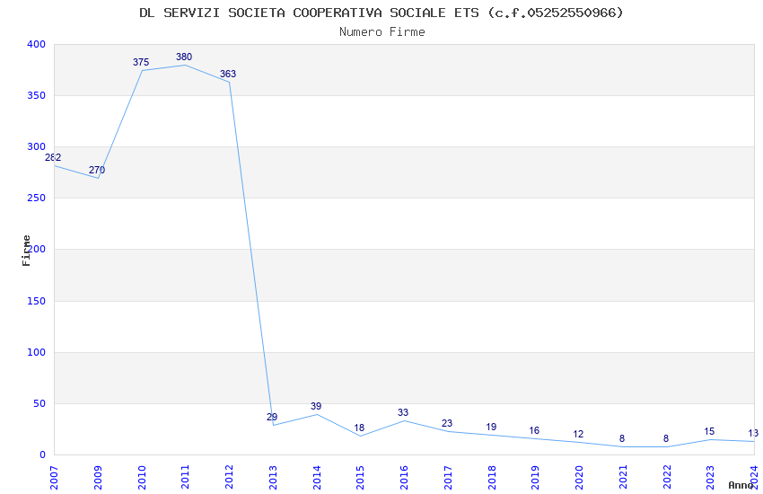Select x-axis year 2024
The image size is (763, 494).
click(x=754, y=478)
